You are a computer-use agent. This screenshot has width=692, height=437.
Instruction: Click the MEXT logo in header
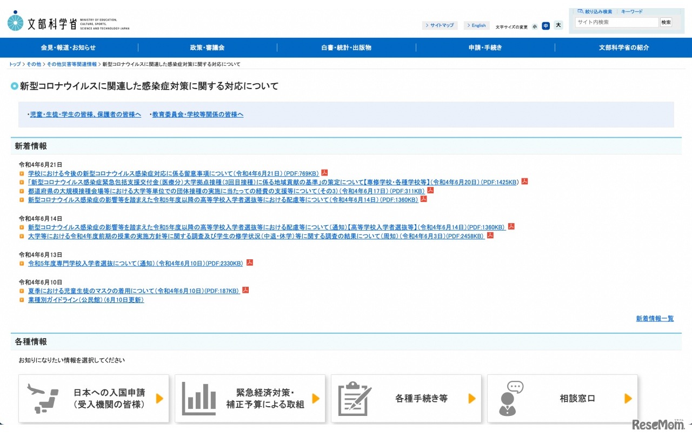[x=68, y=21]
